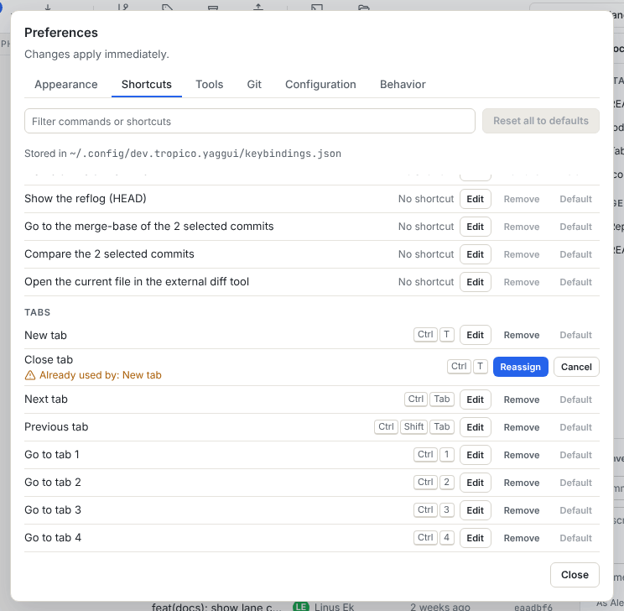Click 'No shortcut' text in Show the reflog row
Image resolution: width=624 pixels, height=611 pixels.
pos(426,199)
